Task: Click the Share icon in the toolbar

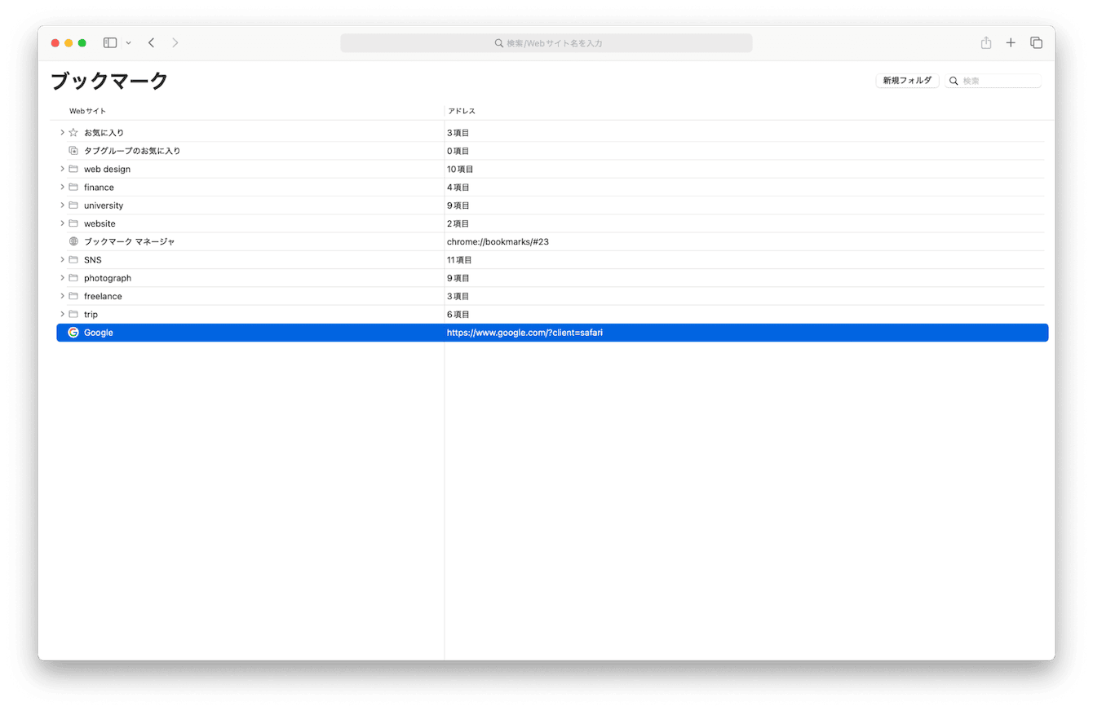Action: [986, 42]
